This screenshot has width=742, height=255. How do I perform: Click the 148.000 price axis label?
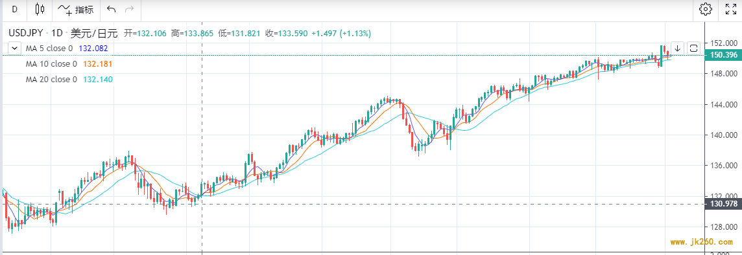click(x=724, y=74)
